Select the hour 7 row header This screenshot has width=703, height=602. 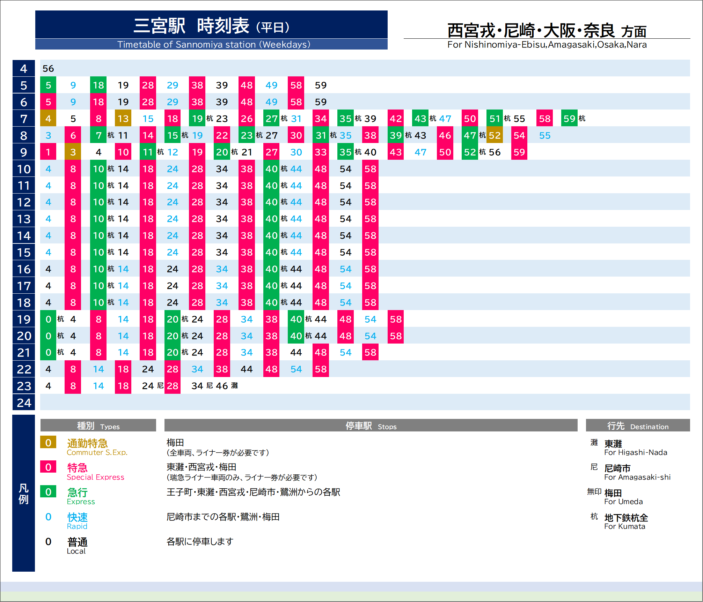24,119
